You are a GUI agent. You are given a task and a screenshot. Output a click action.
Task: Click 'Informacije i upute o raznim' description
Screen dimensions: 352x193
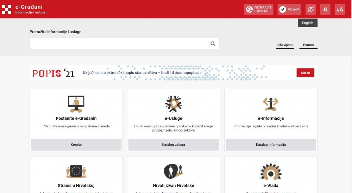pos(271,126)
